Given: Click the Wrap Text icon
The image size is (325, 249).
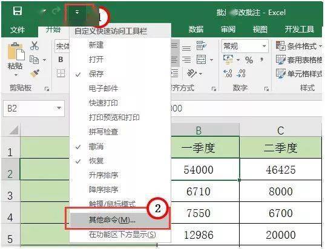Looking at the screenshot, I should point(201,46).
